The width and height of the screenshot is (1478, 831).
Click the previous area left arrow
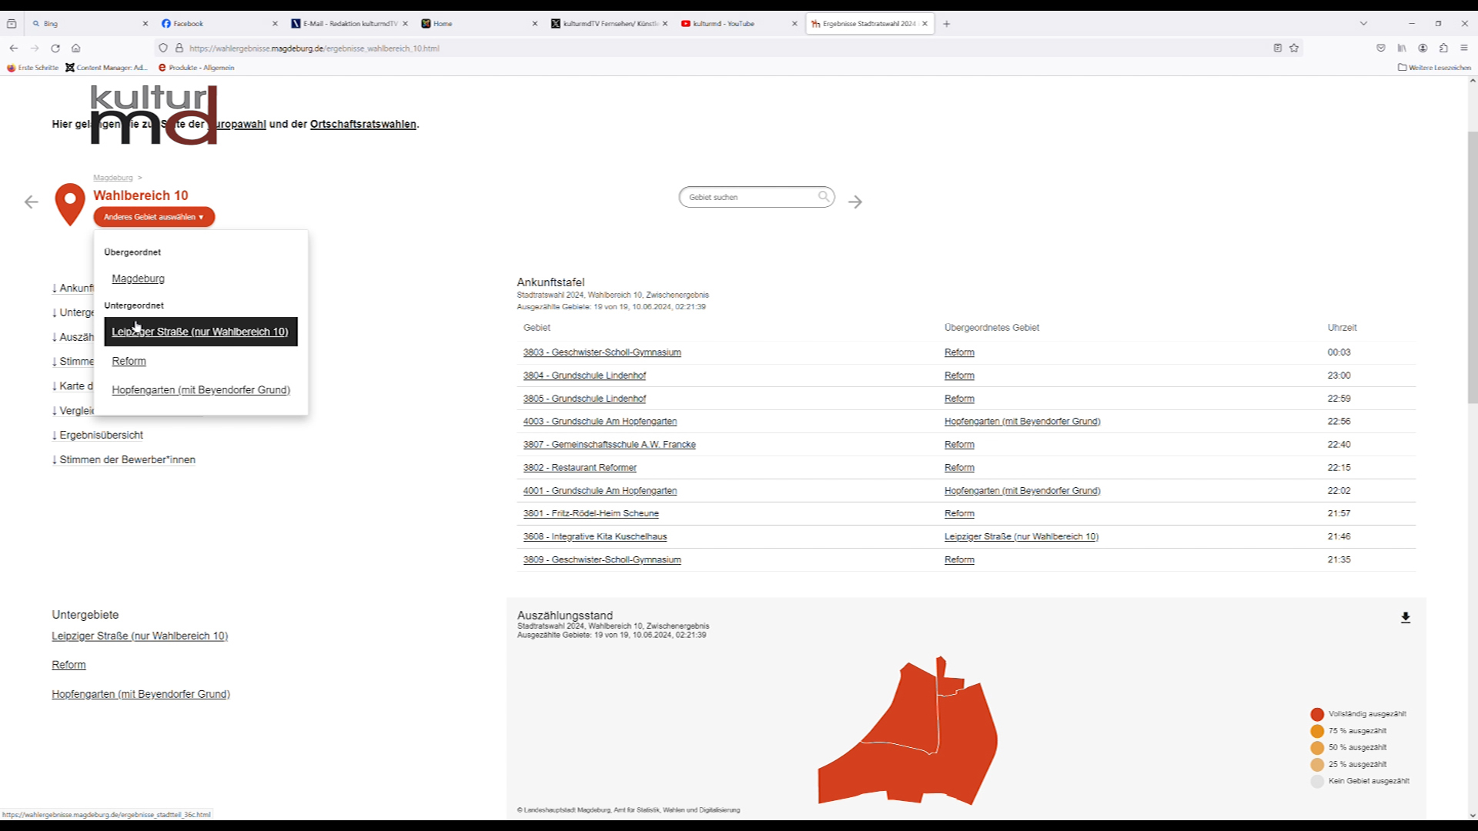coord(31,202)
